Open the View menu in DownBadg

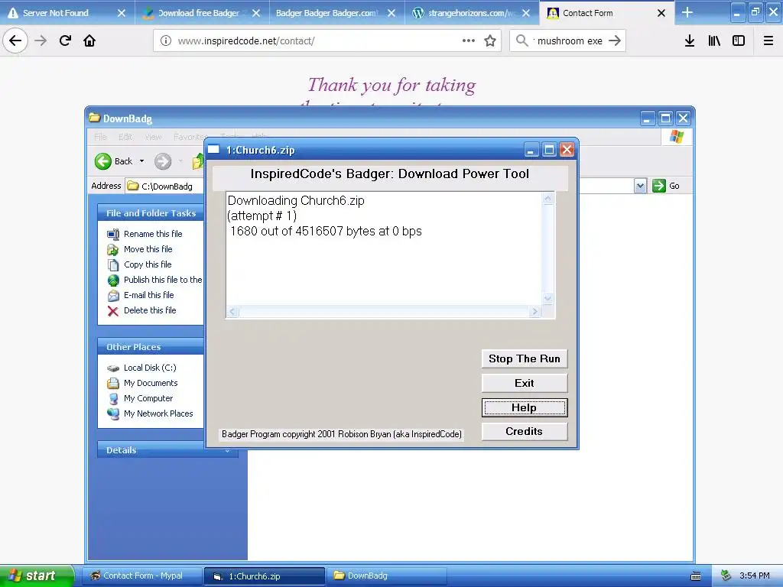tap(153, 137)
